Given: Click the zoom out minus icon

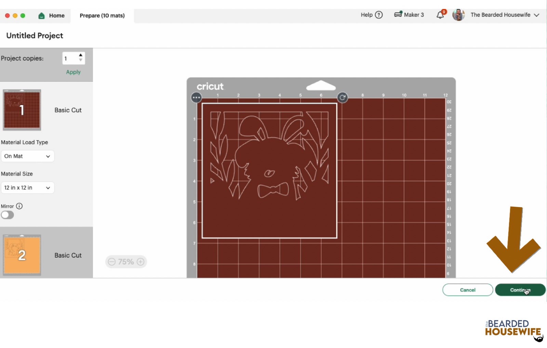Looking at the screenshot, I should click(112, 262).
